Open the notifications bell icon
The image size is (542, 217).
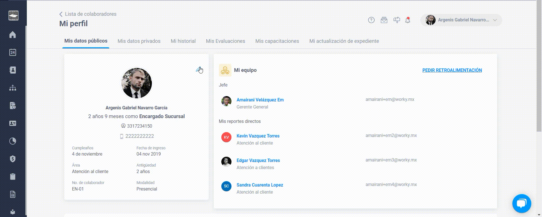(408, 20)
